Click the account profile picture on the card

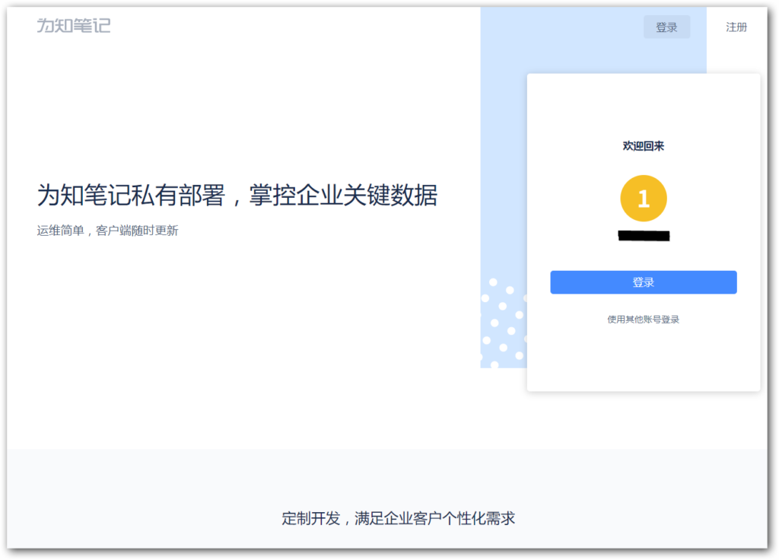(644, 197)
